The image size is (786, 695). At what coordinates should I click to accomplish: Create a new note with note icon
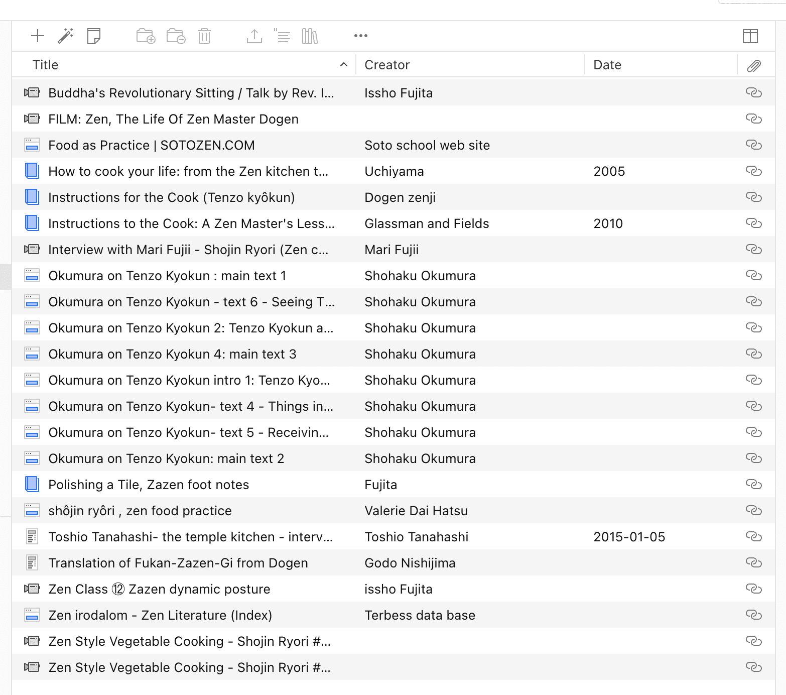[x=94, y=36]
